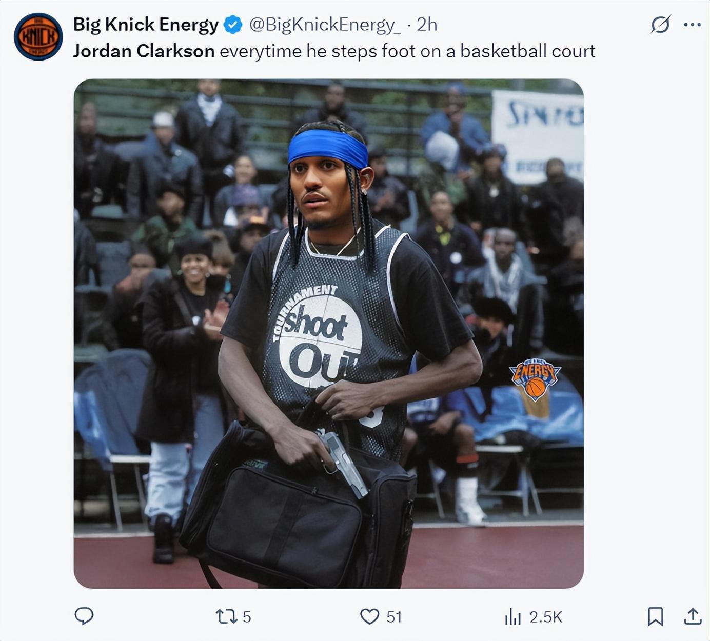Image resolution: width=710 pixels, height=641 pixels.
Task: Open the attached tournament shoot out photo
Action: (x=329, y=333)
